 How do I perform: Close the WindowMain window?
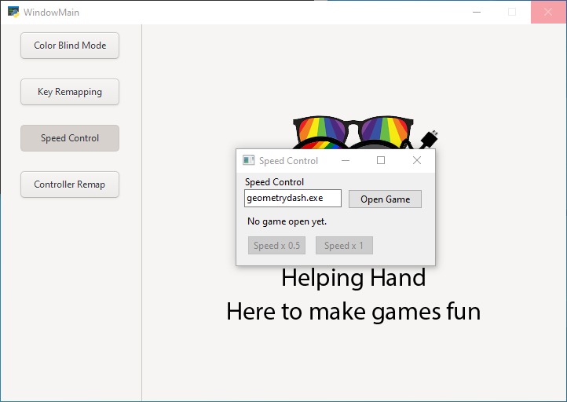pyautogui.click(x=548, y=12)
